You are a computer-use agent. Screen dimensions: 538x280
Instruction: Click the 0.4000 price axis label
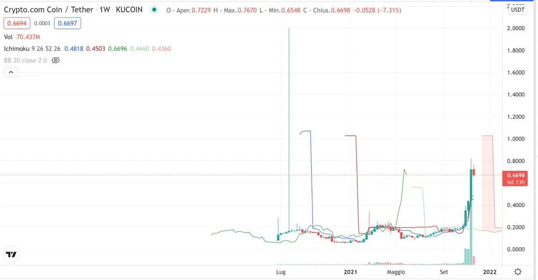coord(516,205)
